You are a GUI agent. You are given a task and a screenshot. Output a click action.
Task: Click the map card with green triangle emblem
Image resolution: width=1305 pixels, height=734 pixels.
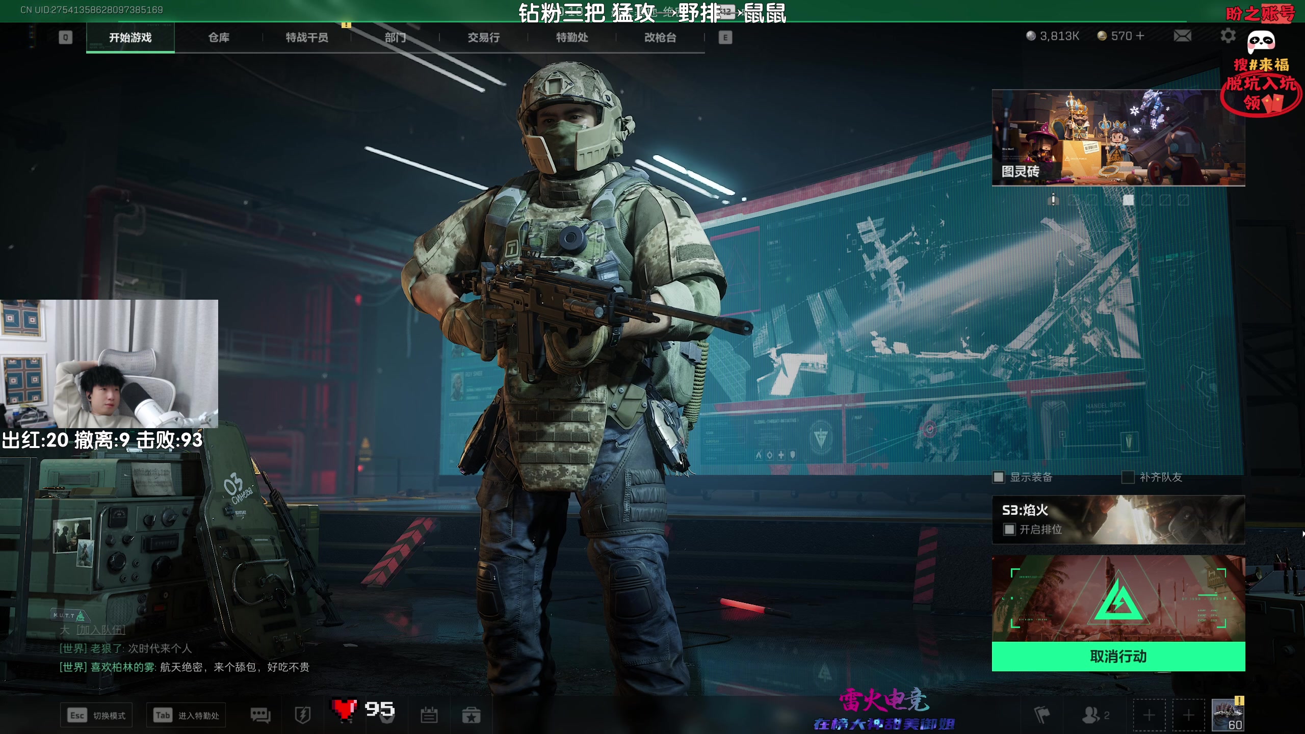[x=1118, y=598]
